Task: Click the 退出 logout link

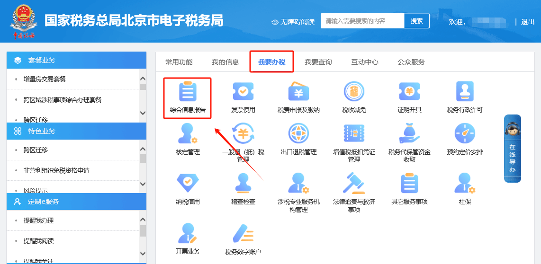Action: [x=527, y=22]
